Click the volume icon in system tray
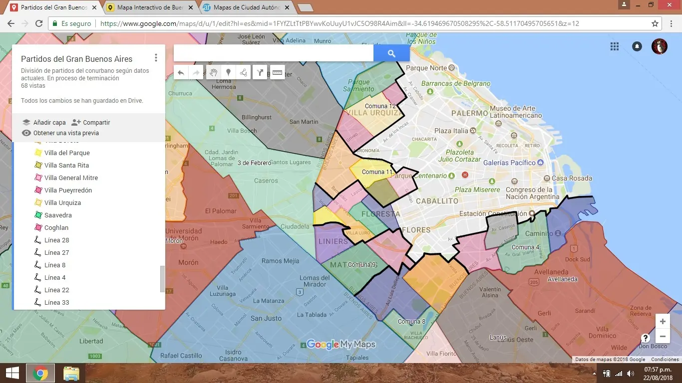682x383 pixels. point(630,374)
